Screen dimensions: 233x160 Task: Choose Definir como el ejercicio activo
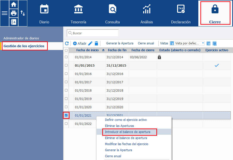click(126, 120)
